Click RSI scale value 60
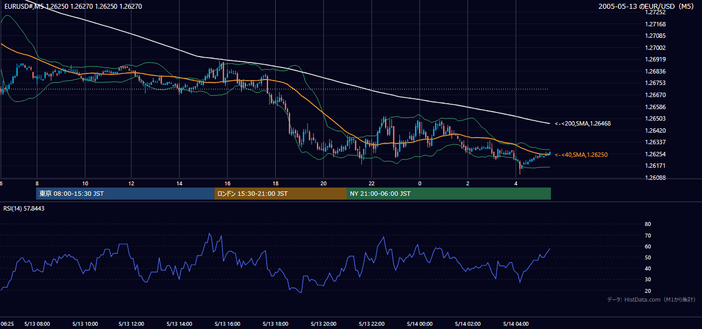The height and width of the screenshot is (329, 702). pos(648,246)
